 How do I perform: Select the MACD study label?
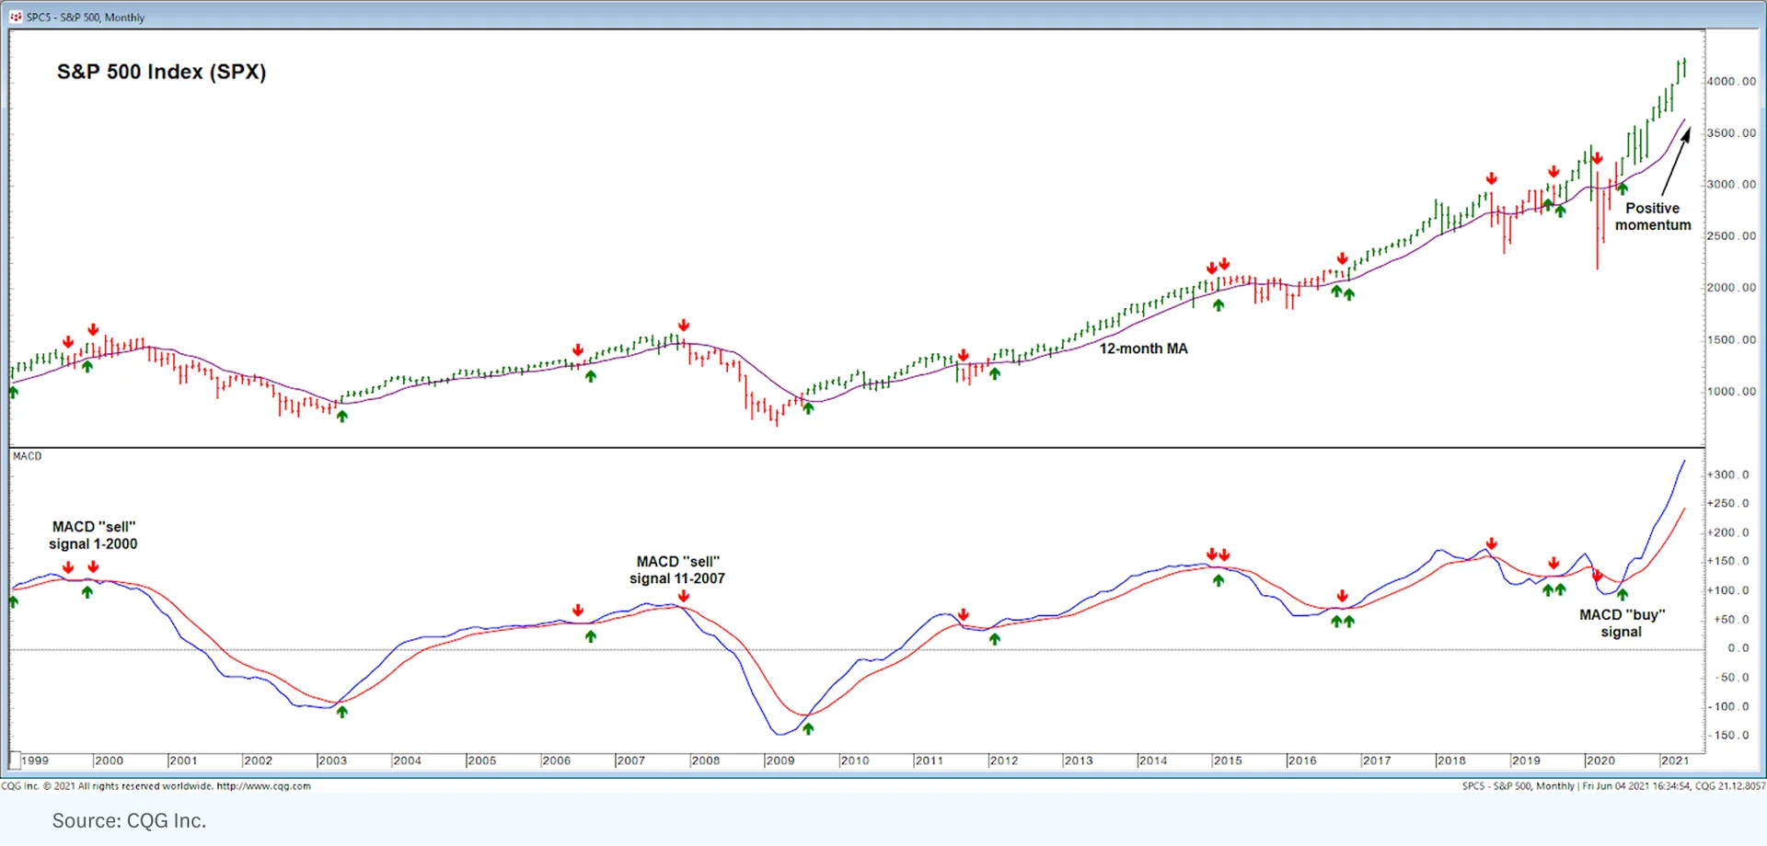pos(27,456)
